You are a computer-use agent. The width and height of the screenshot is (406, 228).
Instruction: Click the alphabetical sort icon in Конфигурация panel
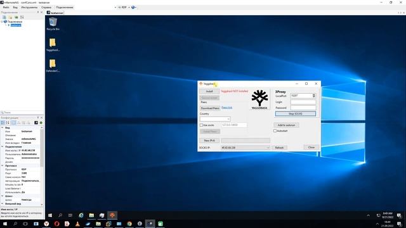click(8, 122)
